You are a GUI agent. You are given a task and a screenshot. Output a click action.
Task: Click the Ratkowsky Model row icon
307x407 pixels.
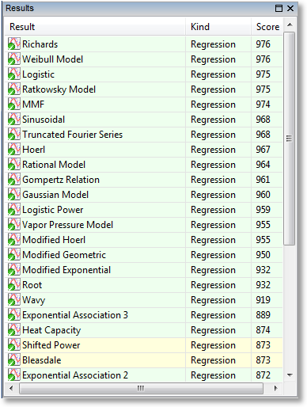click(14, 89)
